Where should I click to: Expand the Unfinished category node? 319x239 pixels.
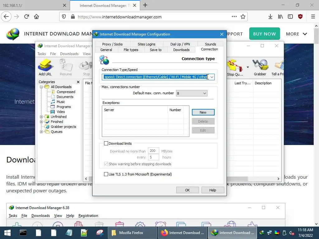[x=41, y=117]
